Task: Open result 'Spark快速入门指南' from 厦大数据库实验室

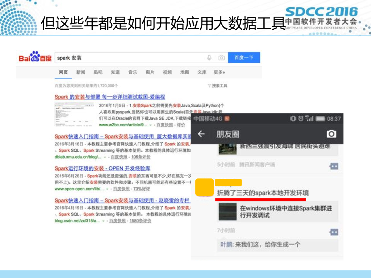Action: [122, 136]
